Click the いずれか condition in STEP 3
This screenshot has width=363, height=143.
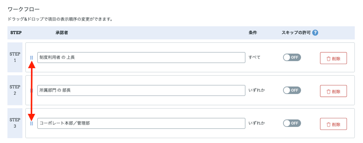pos(257,123)
